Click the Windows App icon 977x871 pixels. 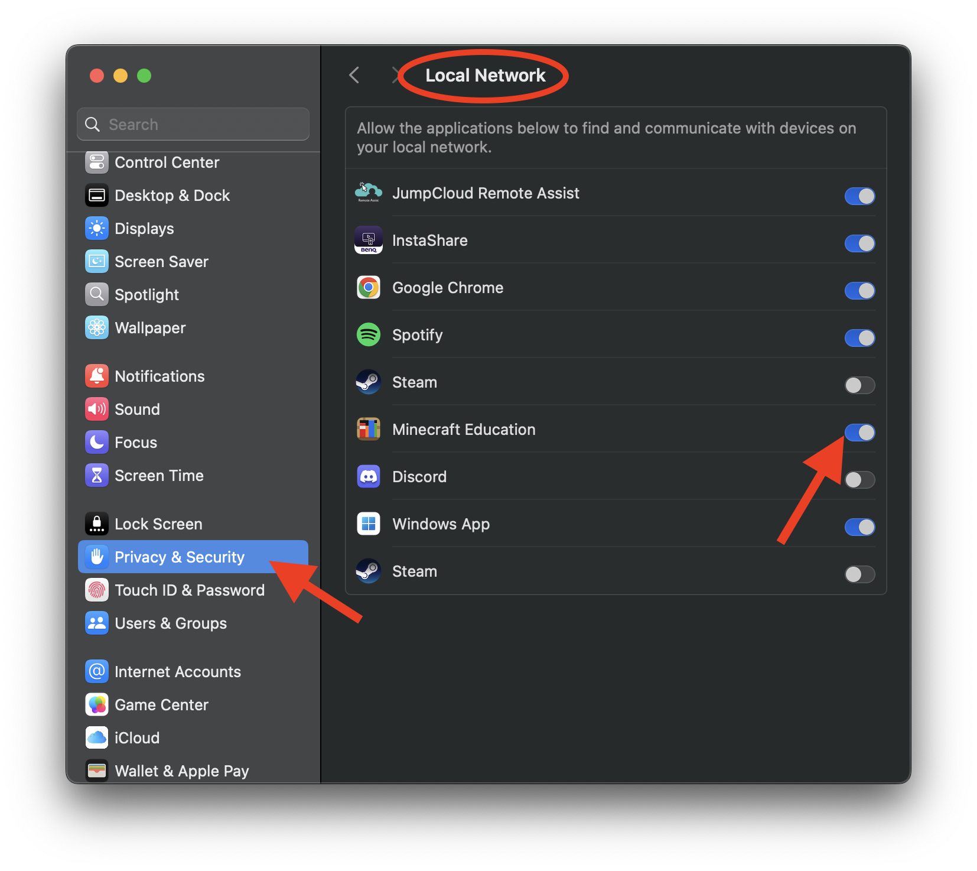(368, 524)
